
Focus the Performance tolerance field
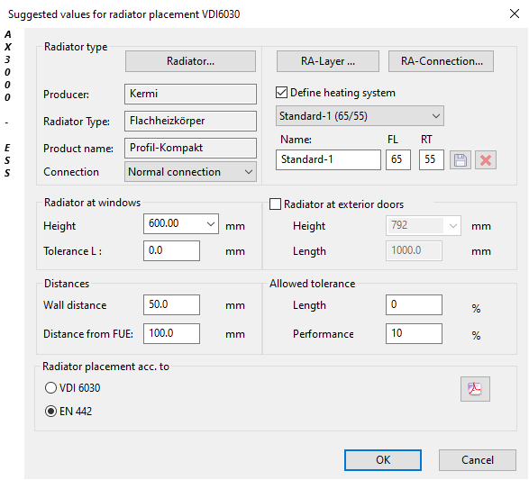pos(414,333)
